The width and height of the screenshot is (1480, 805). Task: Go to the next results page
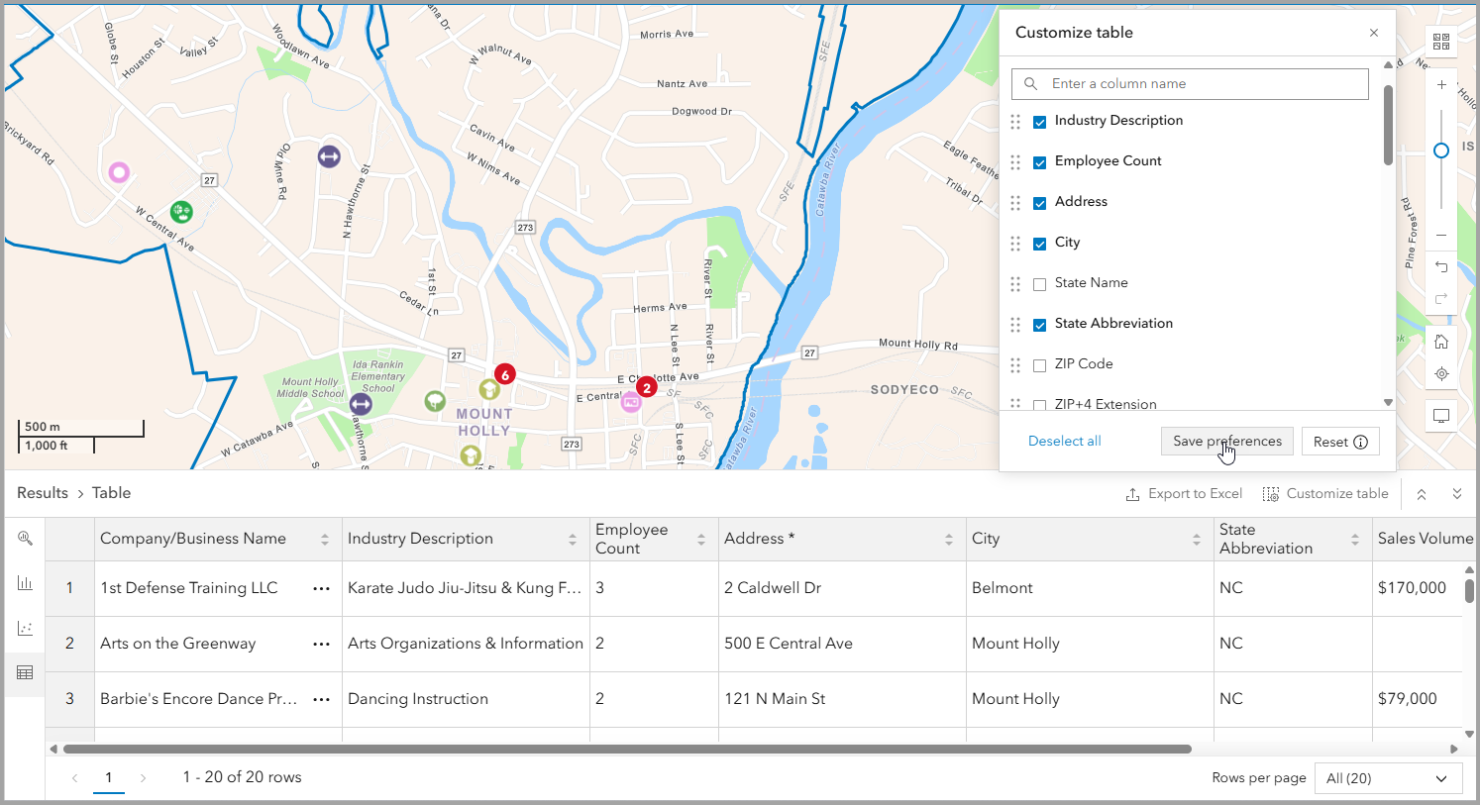click(x=143, y=778)
